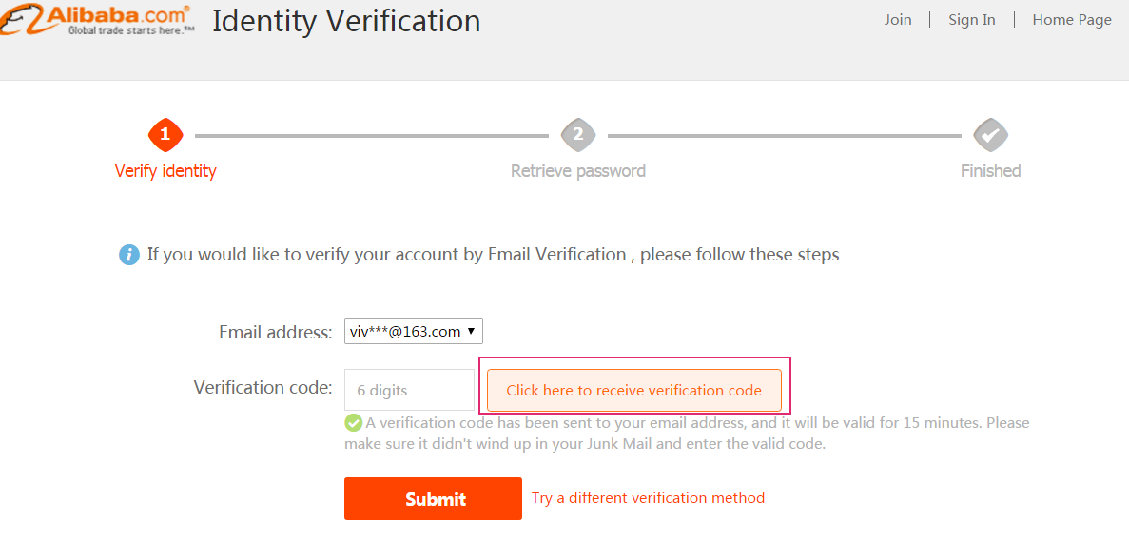Click the progress line between steps 1 and 2
Image resolution: width=1129 pixels, height=540 pixels.
(372, 135)
